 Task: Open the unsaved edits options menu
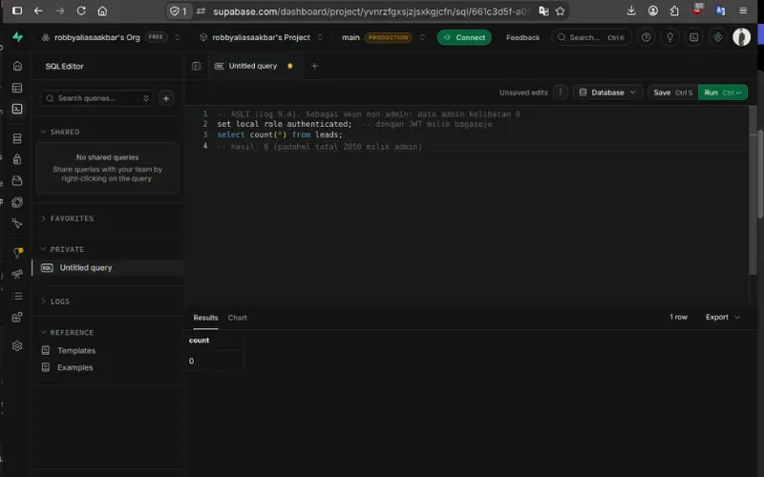coord(560,92)
